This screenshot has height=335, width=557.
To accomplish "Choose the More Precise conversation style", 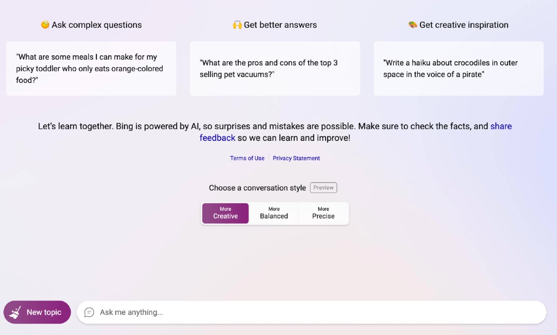I will pos(323,213).
